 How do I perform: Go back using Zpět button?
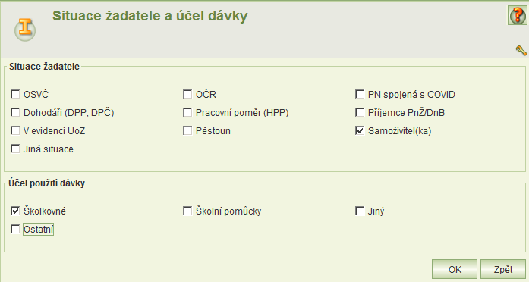click(x=503, y=270)
